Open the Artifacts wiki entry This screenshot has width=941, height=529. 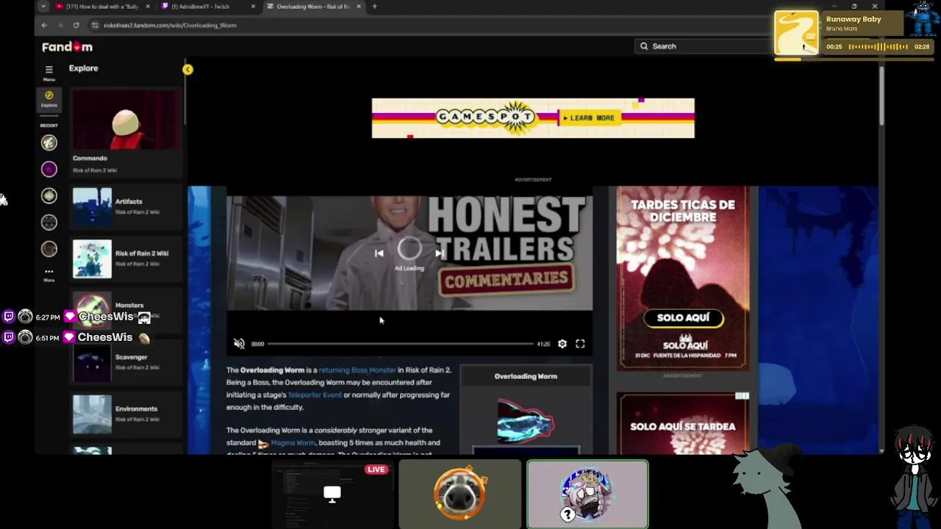tap(126, 207)
